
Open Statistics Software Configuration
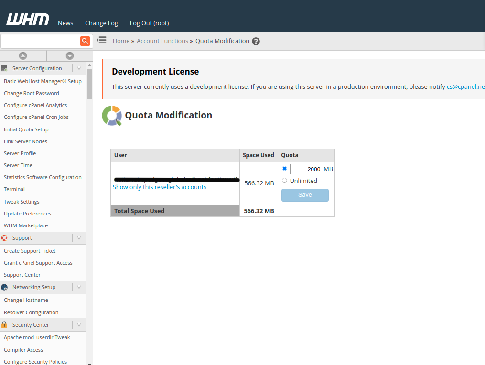[x=43, y=177]
